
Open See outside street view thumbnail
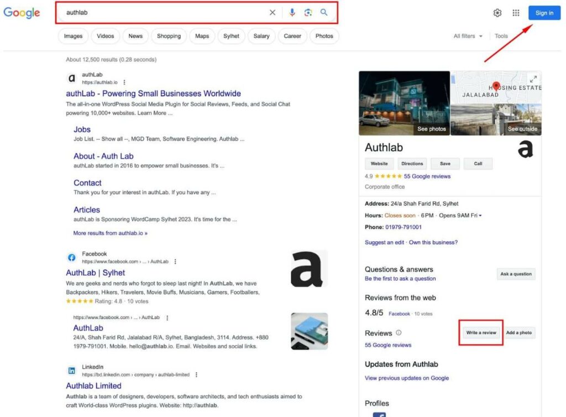(496, 119)
